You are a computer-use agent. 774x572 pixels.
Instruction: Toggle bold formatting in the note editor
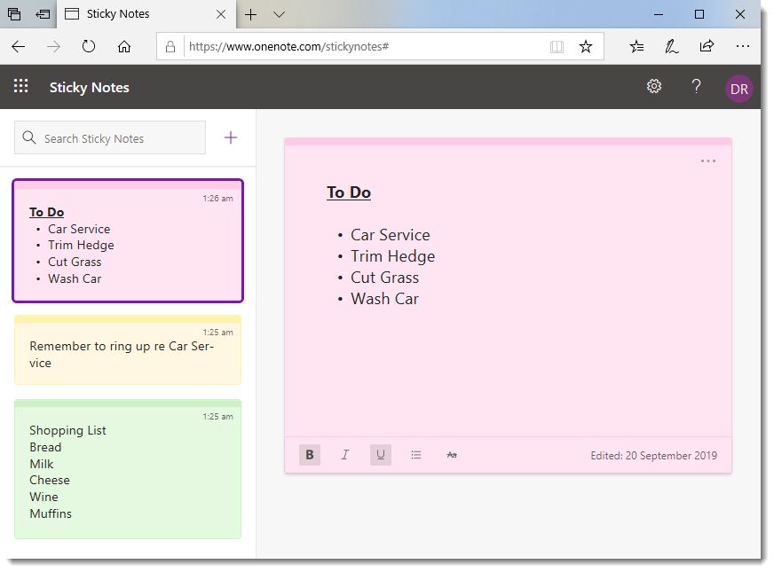pyautogui.click(x=309, y=454)
